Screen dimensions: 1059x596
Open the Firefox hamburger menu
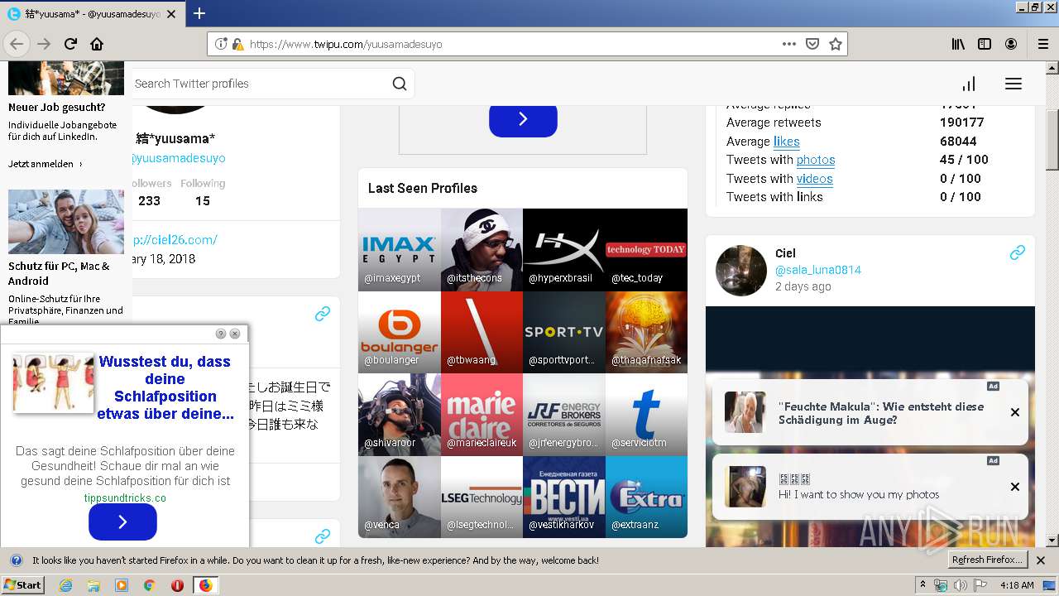1043,44
